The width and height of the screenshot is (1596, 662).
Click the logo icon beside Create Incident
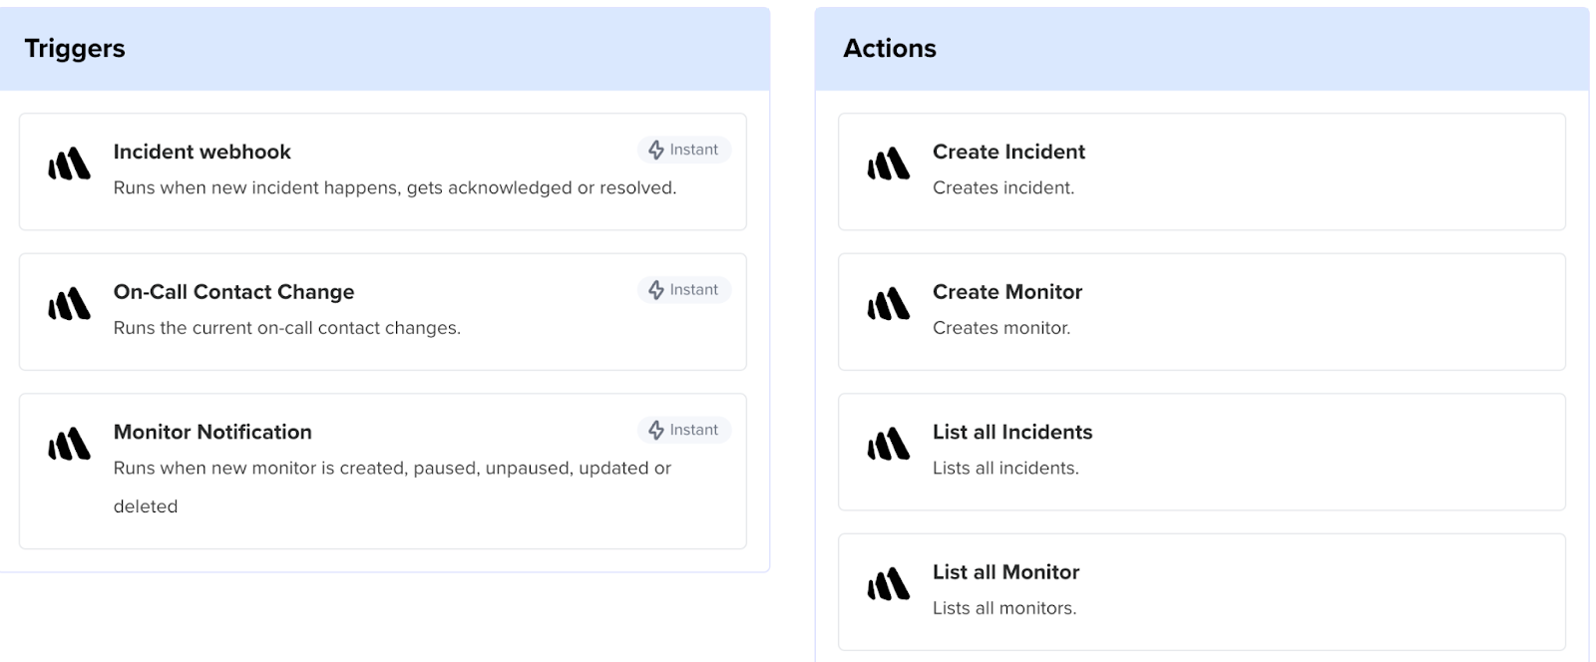[x=888, y=165]
